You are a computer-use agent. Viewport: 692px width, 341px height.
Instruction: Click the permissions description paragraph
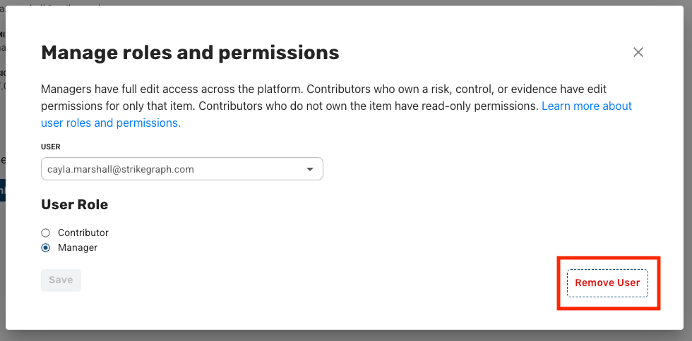336,106
